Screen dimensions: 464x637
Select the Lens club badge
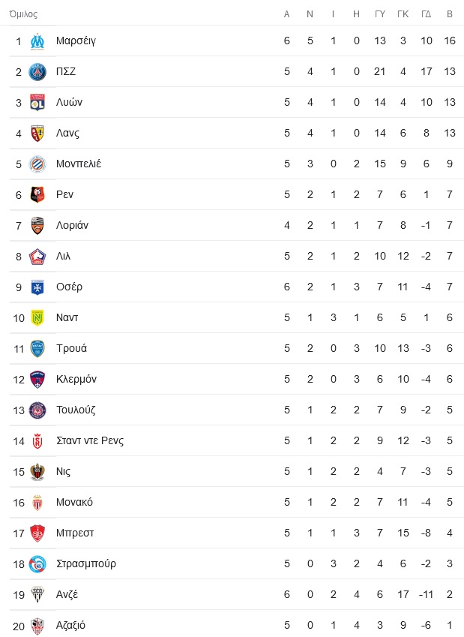pos(37,134)
